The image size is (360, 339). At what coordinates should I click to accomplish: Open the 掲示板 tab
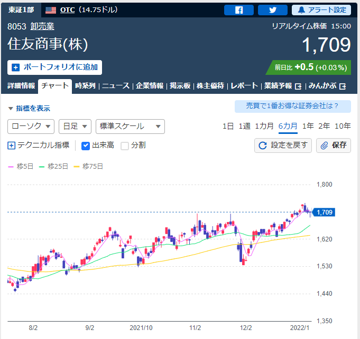[180, 85]
